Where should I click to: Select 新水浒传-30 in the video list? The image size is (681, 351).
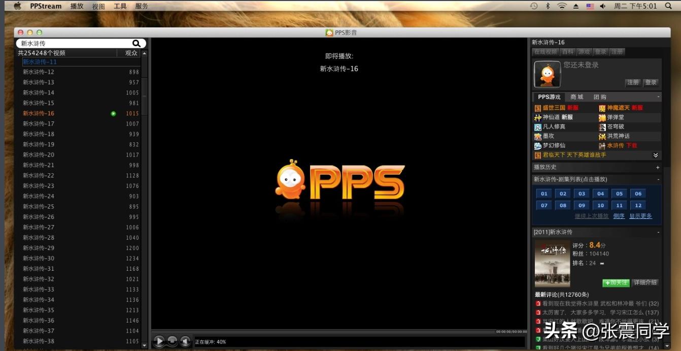click(x=81, y=259)
